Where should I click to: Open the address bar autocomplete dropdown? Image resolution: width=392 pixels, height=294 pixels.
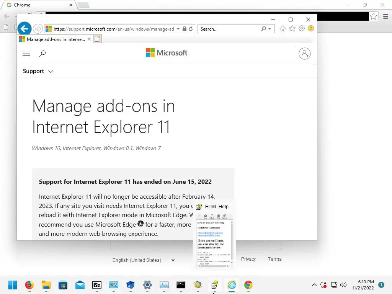178,29
